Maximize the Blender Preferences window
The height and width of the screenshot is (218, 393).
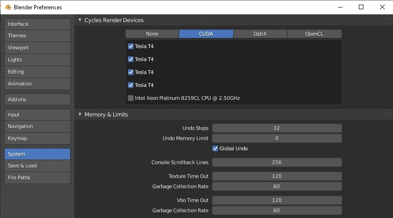[x=361, y=7]
